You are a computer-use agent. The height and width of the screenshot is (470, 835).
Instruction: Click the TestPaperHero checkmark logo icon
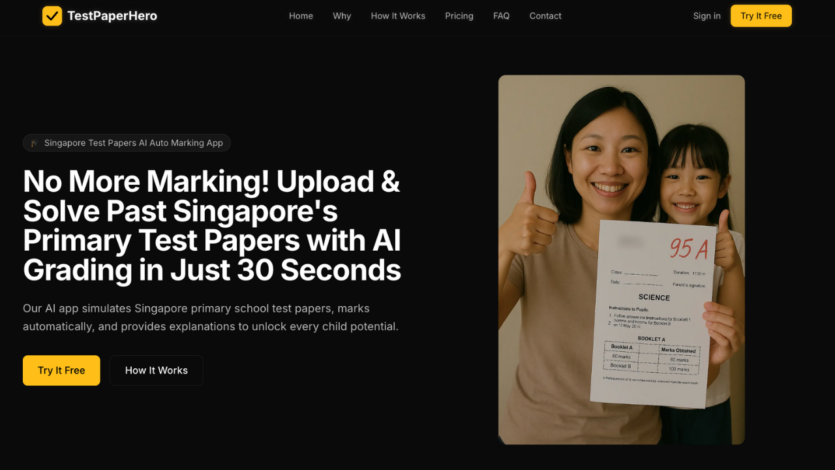coord(52,16)
